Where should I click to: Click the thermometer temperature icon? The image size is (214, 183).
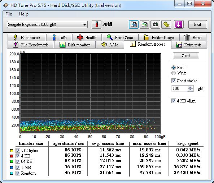96,24
